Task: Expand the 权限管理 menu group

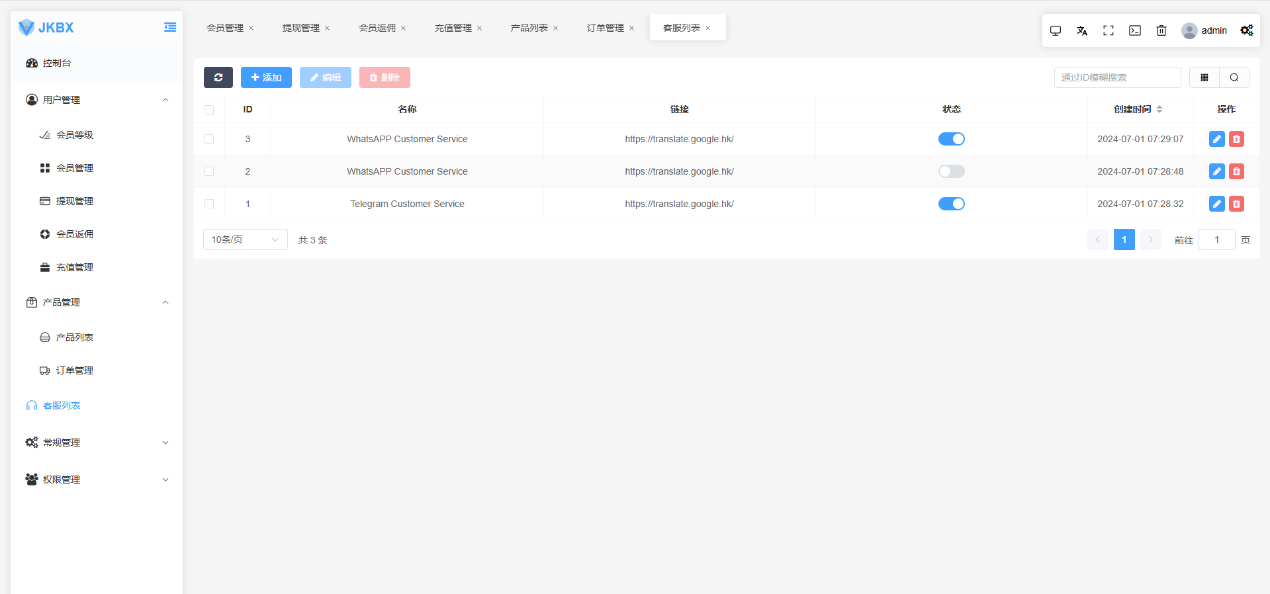Action: click(97, 480)
